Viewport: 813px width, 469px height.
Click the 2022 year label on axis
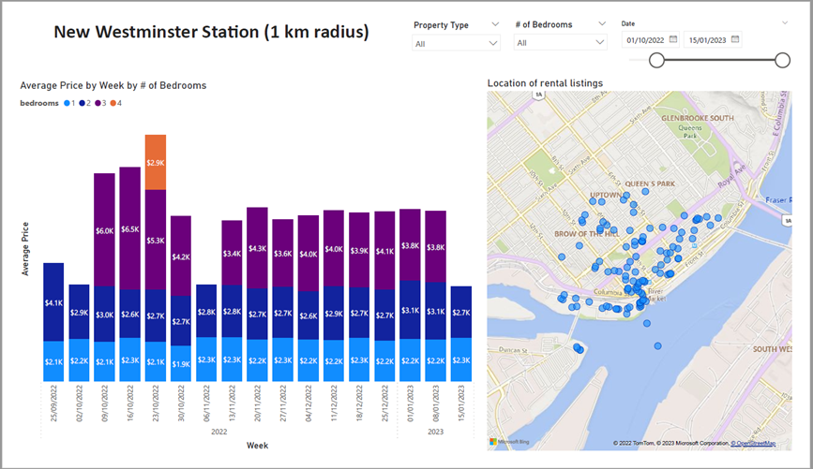pyautogui.click(x=218, y=432)
